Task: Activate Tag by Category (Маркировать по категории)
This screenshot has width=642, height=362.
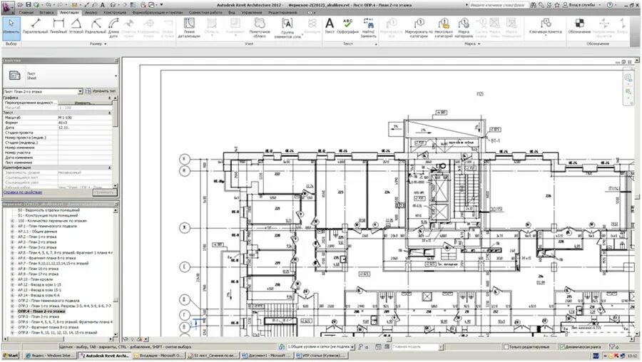Action: click(419, 28)
